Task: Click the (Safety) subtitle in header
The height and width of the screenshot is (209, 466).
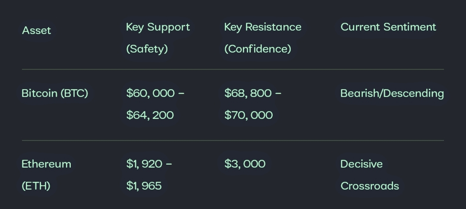Action: tap(147, 49)
